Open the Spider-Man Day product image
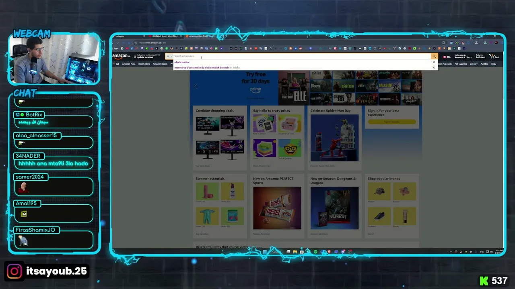This screenshot has width=515, height=289. [334, 138]
